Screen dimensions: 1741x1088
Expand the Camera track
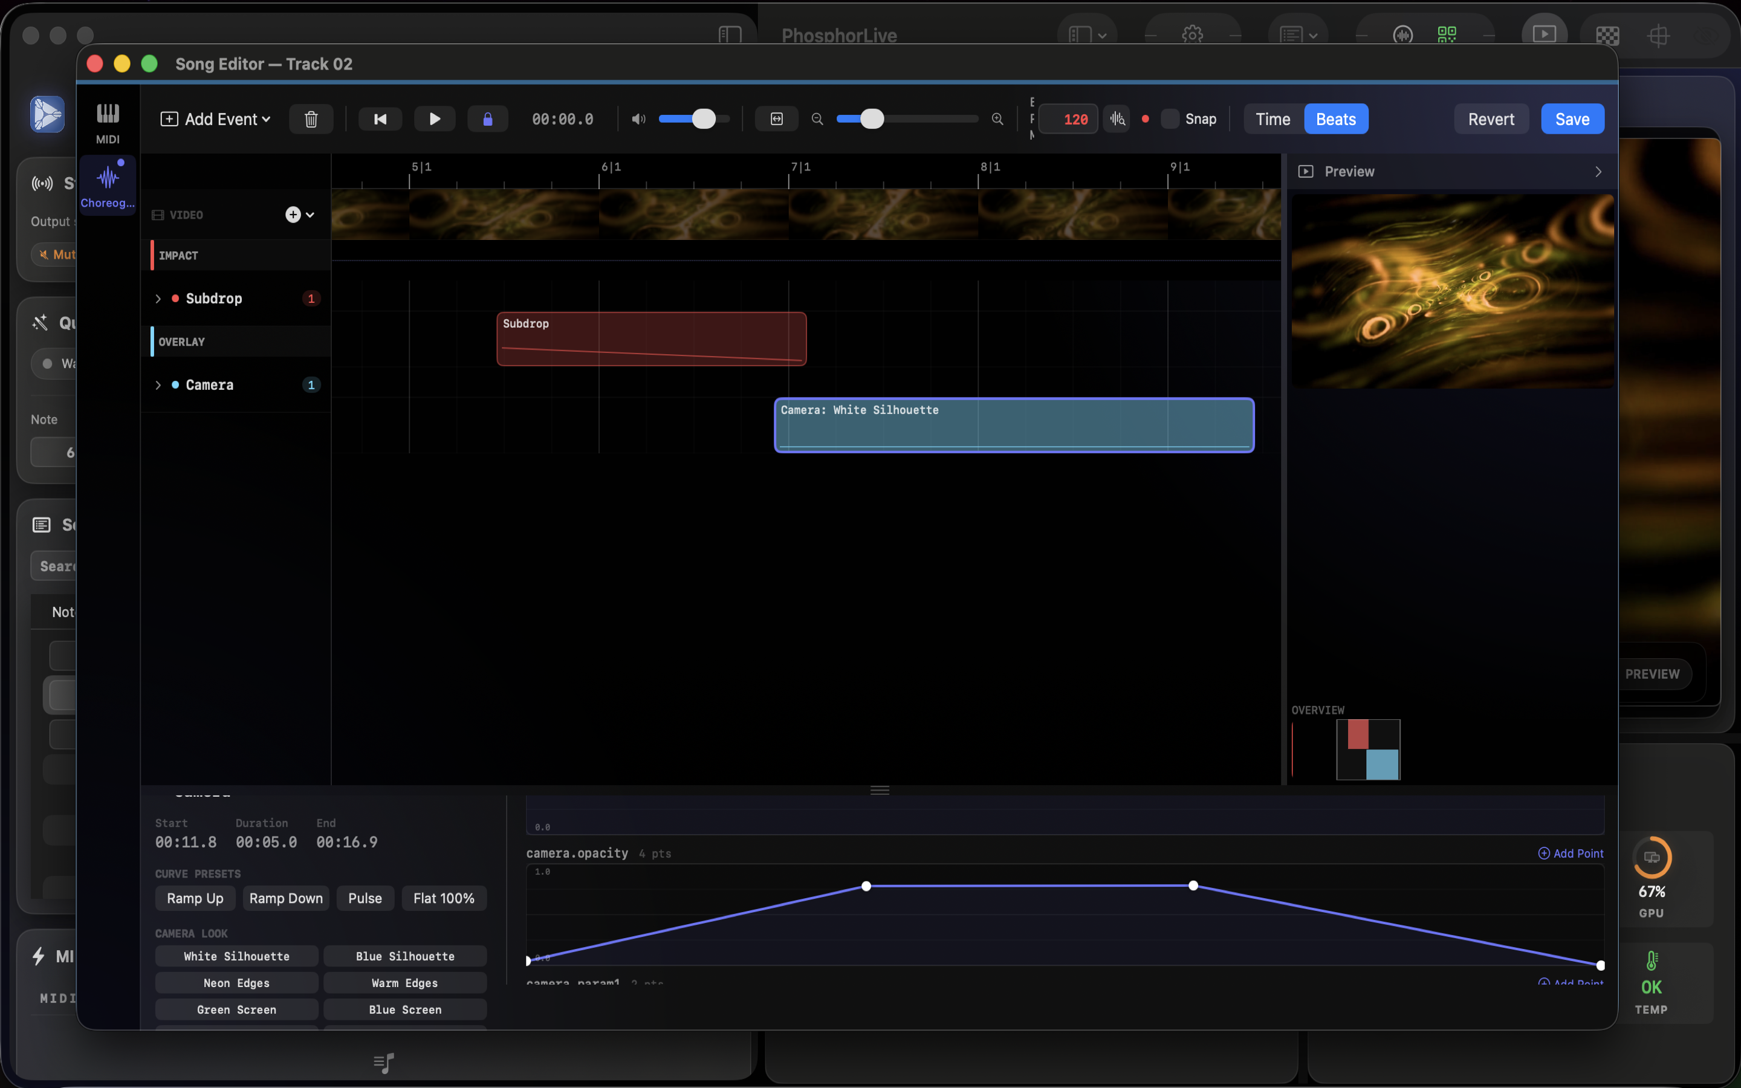pos(158,384)
